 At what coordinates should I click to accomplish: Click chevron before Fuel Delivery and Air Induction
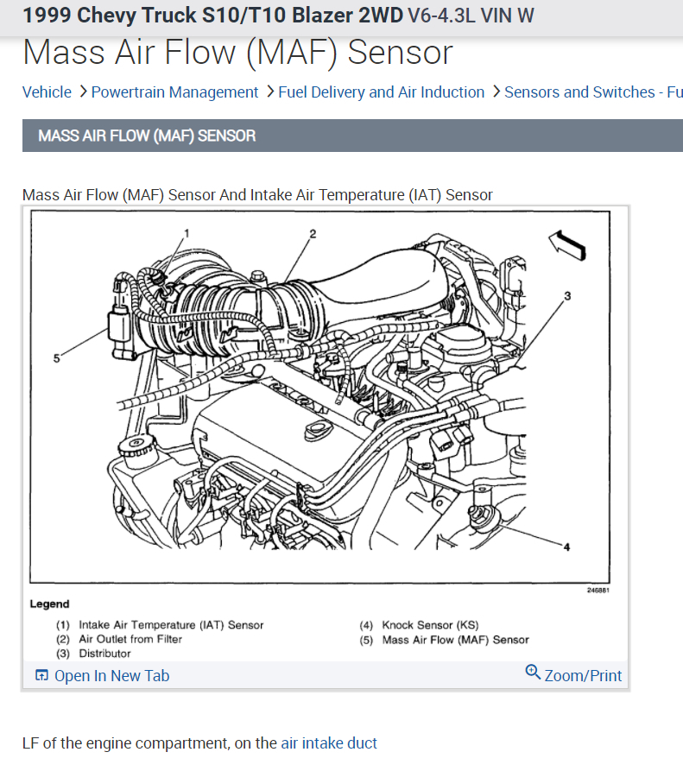point(270,92)
